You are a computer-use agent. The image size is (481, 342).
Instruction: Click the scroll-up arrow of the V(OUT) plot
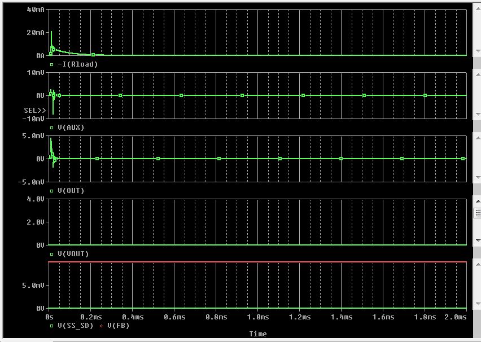477,138
